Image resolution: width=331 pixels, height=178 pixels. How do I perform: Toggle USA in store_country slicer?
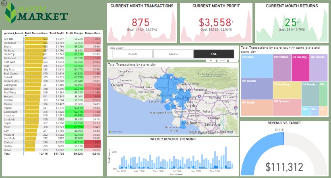(214, 54)
